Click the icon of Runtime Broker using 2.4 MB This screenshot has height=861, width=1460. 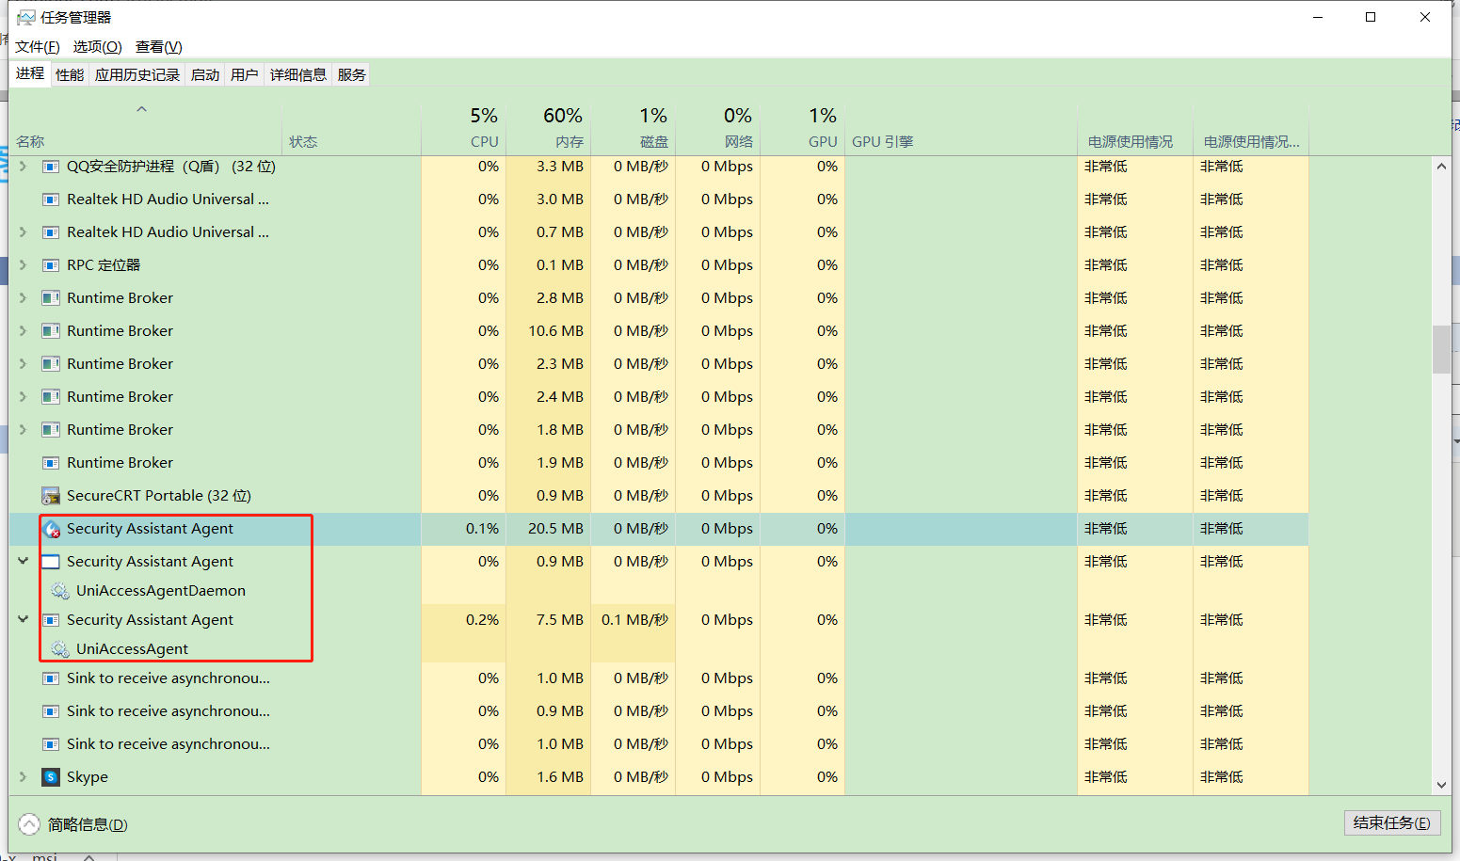pos(51,397)
